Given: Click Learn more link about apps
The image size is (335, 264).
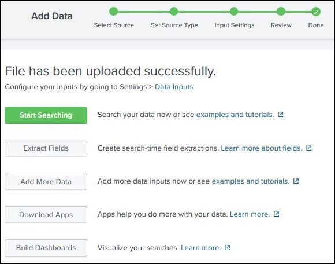Looking at the screenshot, I should pyautogui.click(x=250, y=214).
